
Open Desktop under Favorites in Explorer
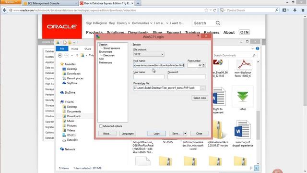[x=72, y=69]
